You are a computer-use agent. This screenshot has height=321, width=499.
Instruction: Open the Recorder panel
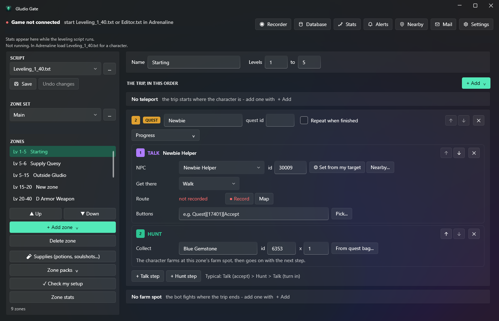click(x=273, y=24)
